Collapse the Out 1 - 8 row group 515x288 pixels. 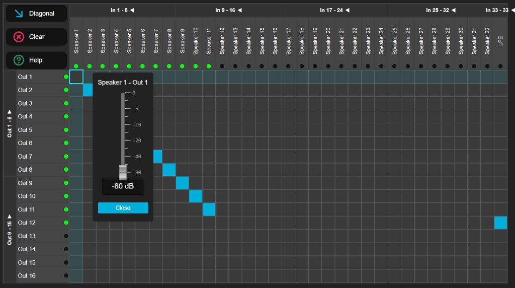[x=10, y=112]
